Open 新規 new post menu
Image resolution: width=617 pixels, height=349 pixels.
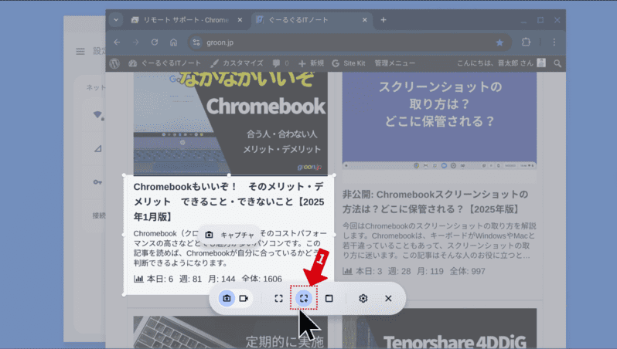(312, 63)
